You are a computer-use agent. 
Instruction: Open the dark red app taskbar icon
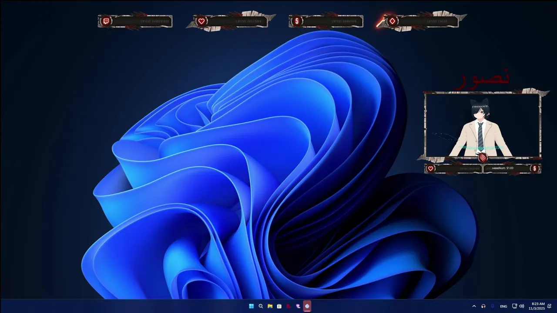tap(289, 306)
